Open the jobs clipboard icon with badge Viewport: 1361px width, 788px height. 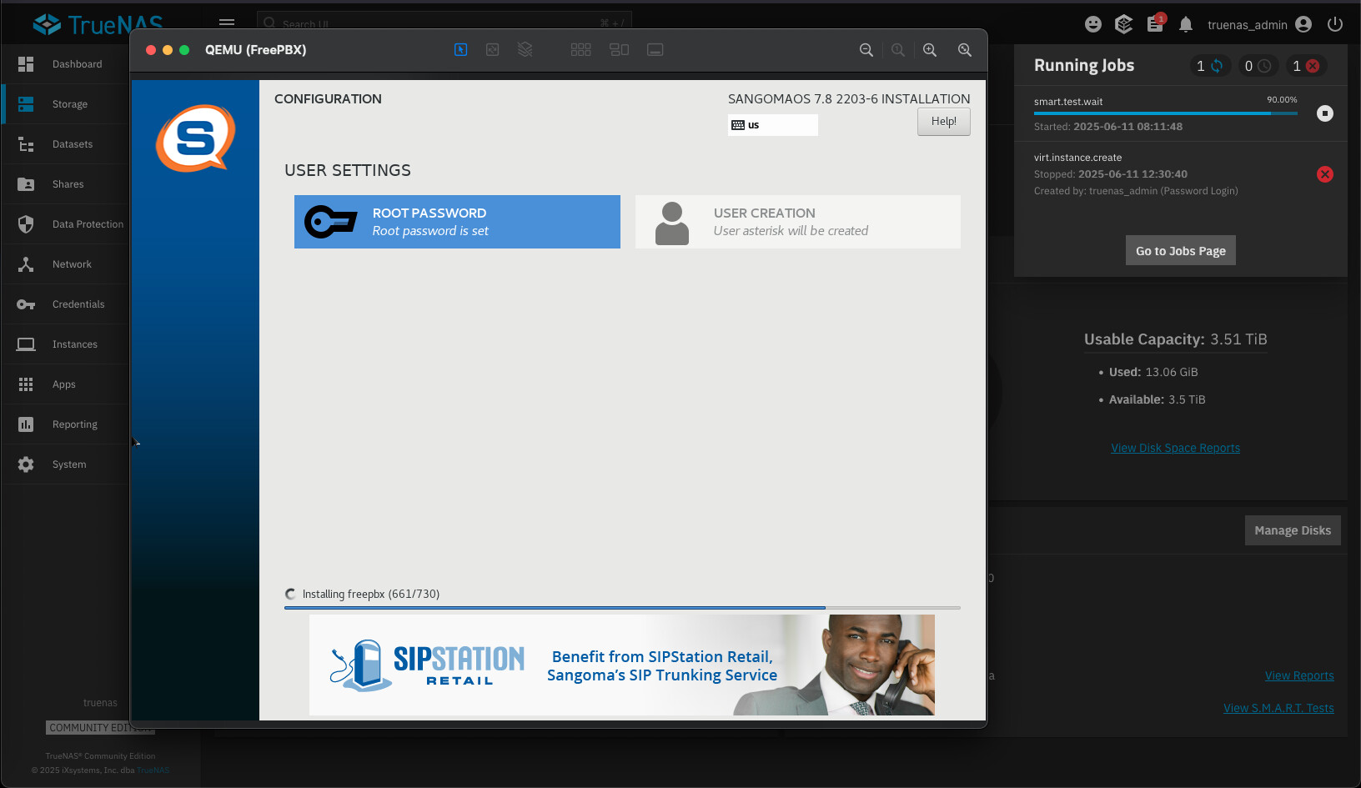pyautogui.click(x=1155, y=24)
